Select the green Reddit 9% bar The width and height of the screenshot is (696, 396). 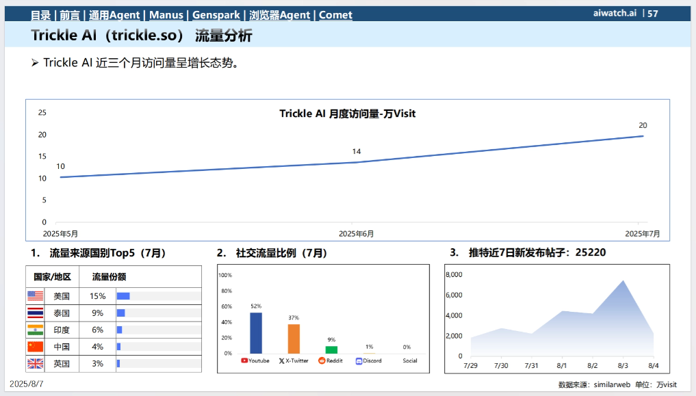click(x=331, y=350)
